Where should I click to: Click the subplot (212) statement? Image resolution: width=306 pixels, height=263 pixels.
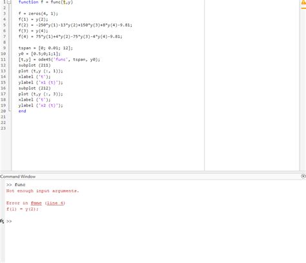(34, 88)
